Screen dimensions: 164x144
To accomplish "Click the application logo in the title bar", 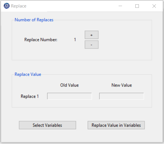I will [x=7, y=6].
